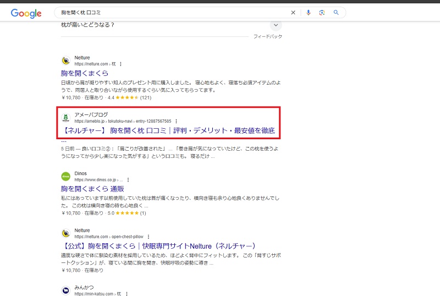Click the アメーバブログ site name
Screen dimensions: 440x296
click(91, 114)
